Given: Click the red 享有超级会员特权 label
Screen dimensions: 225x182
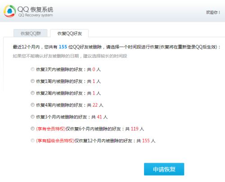Looking at the screenshot, I should point(55,141).
